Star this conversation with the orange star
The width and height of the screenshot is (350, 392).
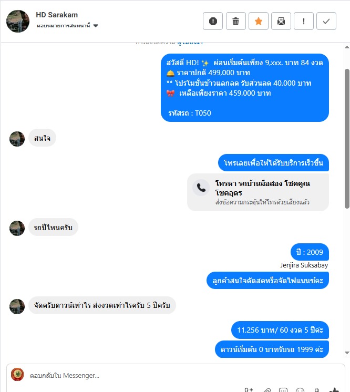259,21
